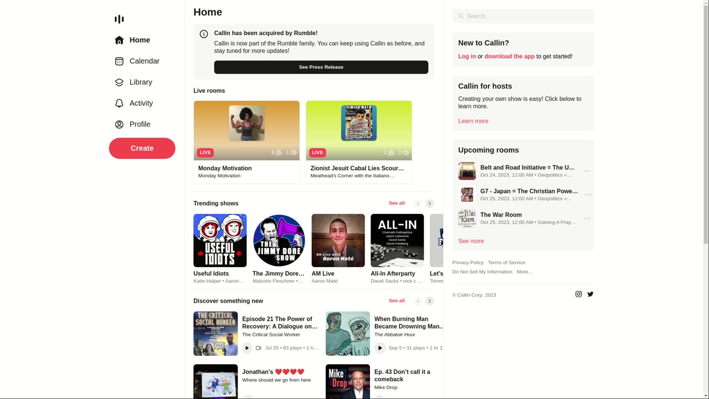Image resolution: width=709 pixels, height=399 pixels.
Task: Click See all for Discover something new
Action: (x=397, y=301)
